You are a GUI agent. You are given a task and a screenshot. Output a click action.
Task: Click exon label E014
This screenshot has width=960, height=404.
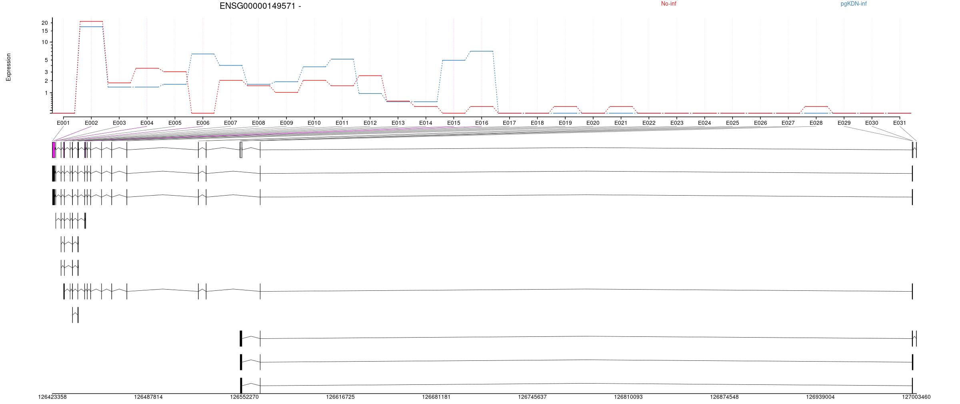pyautogui.click(x=426, y=123)
